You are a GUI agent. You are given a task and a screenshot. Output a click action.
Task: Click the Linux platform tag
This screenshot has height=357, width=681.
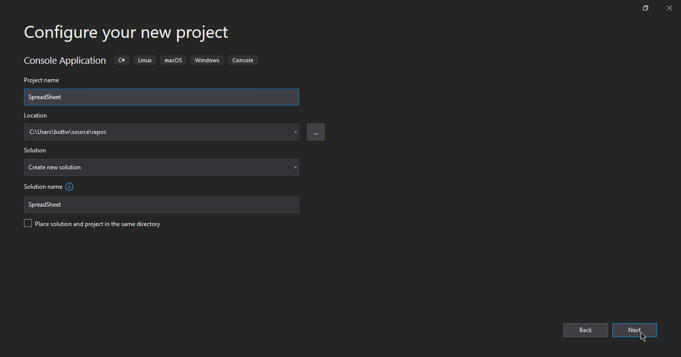(145, 60)
